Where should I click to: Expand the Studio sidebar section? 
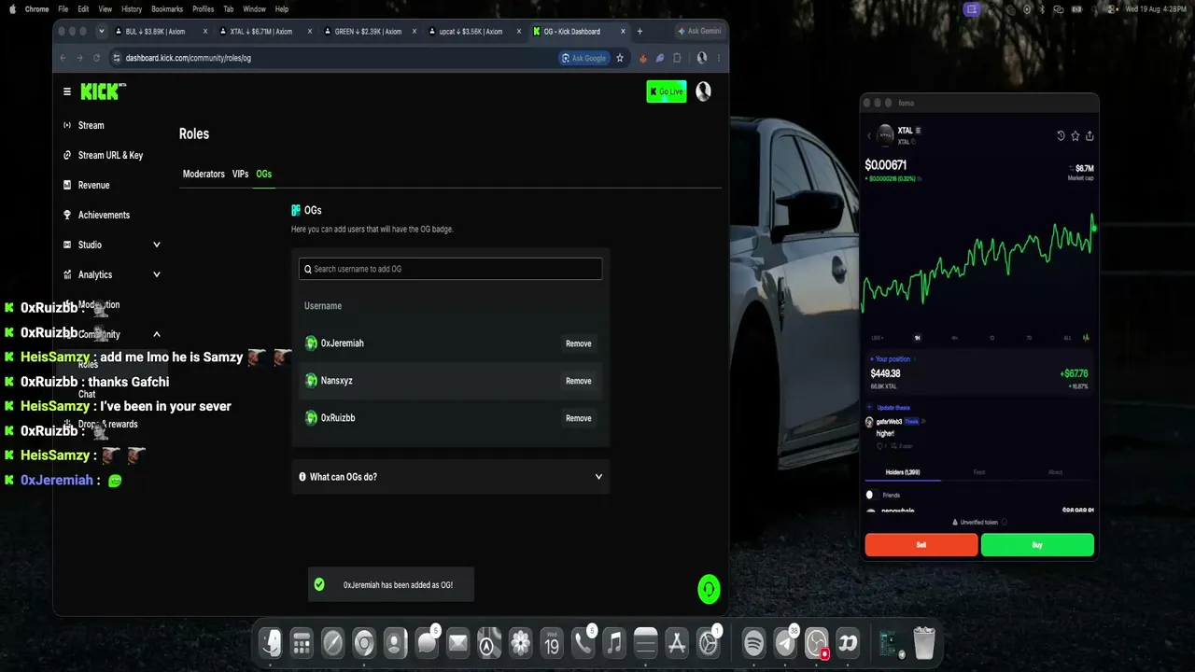tap(157, 245)
